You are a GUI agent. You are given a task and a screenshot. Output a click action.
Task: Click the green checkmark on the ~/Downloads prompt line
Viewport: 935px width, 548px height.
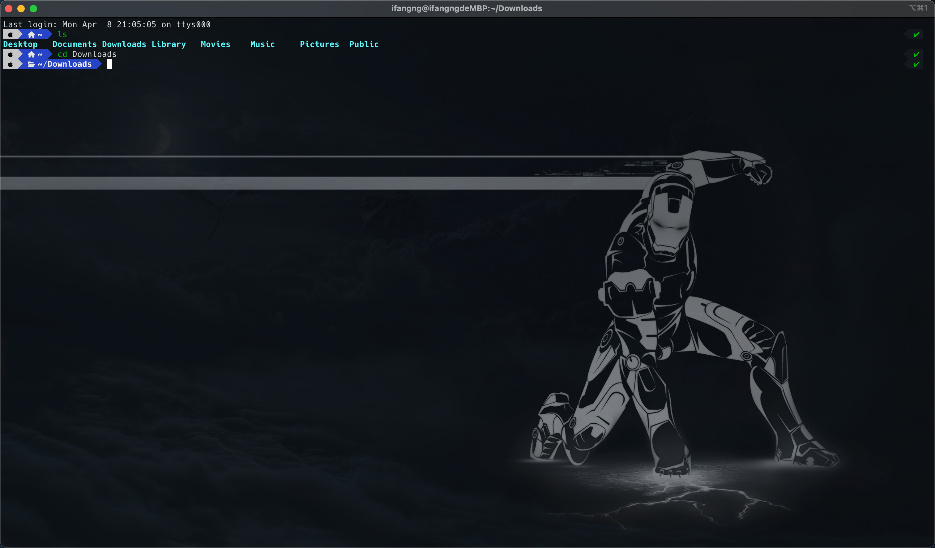[916, 64]
